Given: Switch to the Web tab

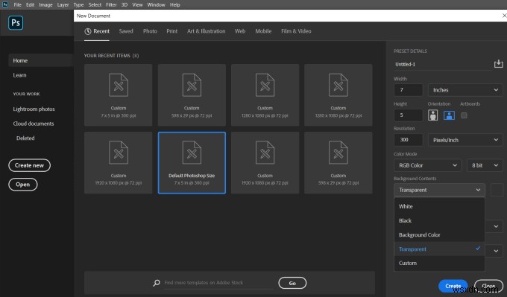Looking at the screenshot, I should 240,31.
